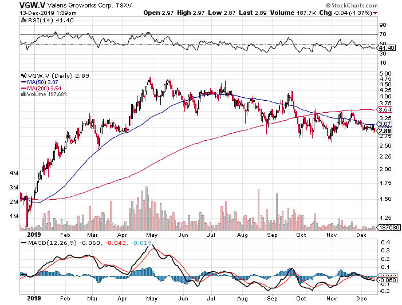Click the May label on price chart axis
This screenshot has height=305, width=402.
pos(151,235)
